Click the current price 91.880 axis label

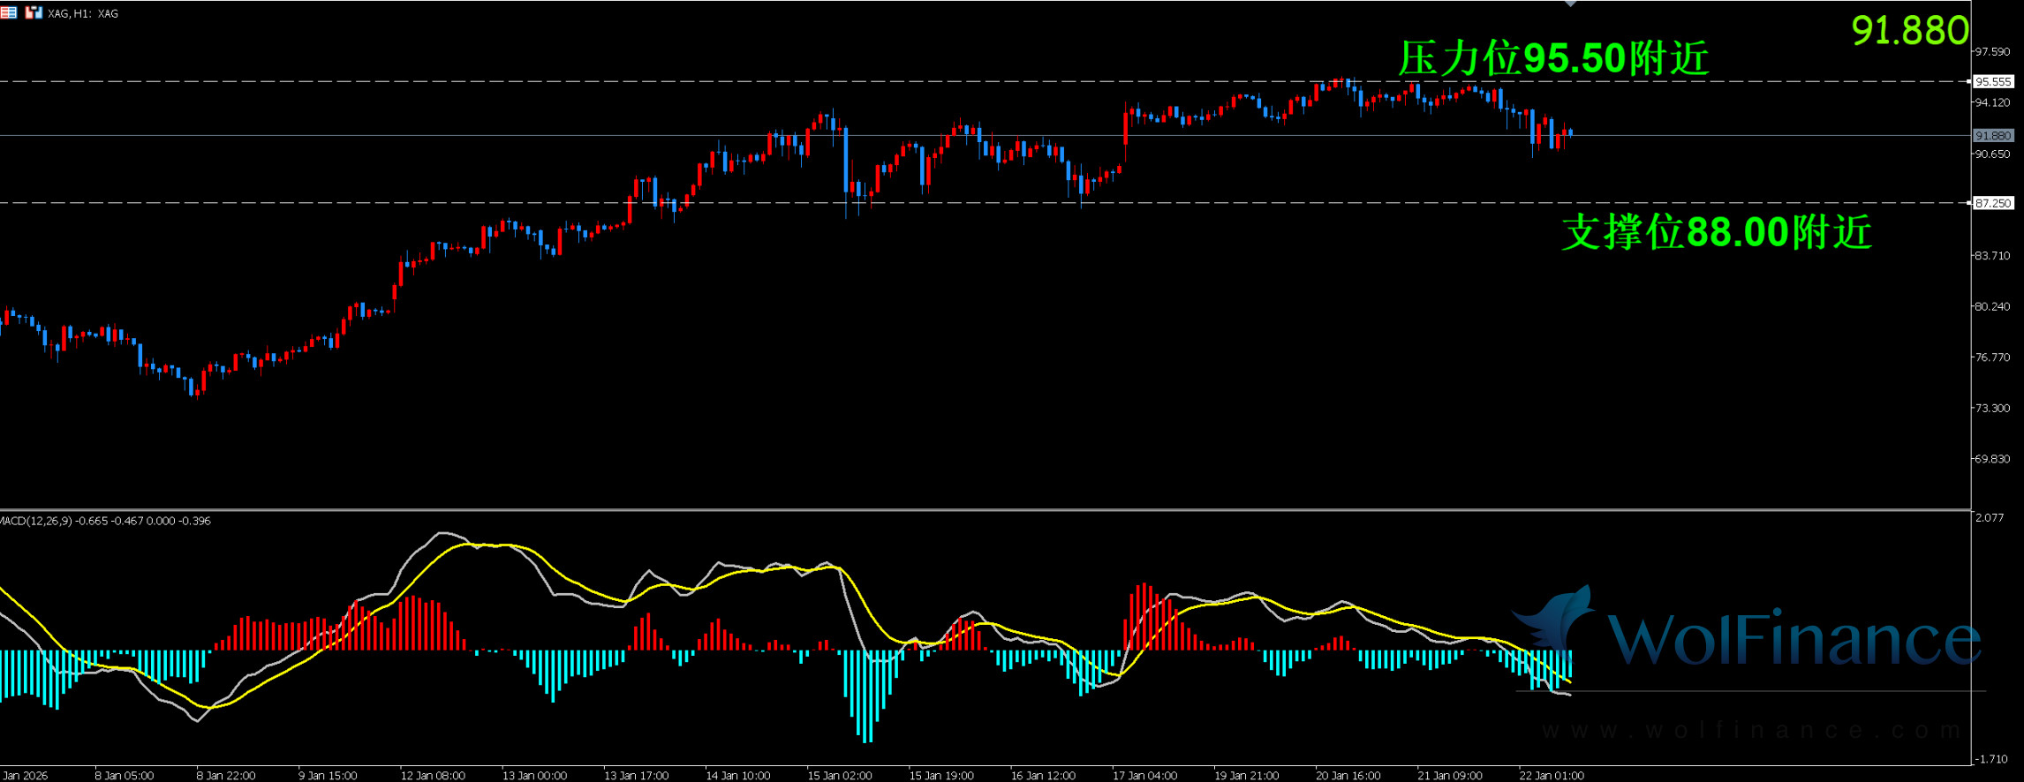pos(1993,136)
